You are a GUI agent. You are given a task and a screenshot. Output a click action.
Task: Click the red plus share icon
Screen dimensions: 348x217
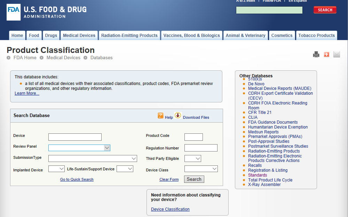pyautogui.click(x=326, y=54)
